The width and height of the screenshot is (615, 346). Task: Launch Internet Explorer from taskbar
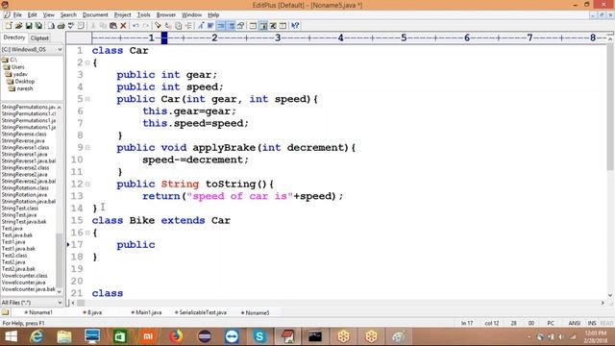(x=37, y=336)
